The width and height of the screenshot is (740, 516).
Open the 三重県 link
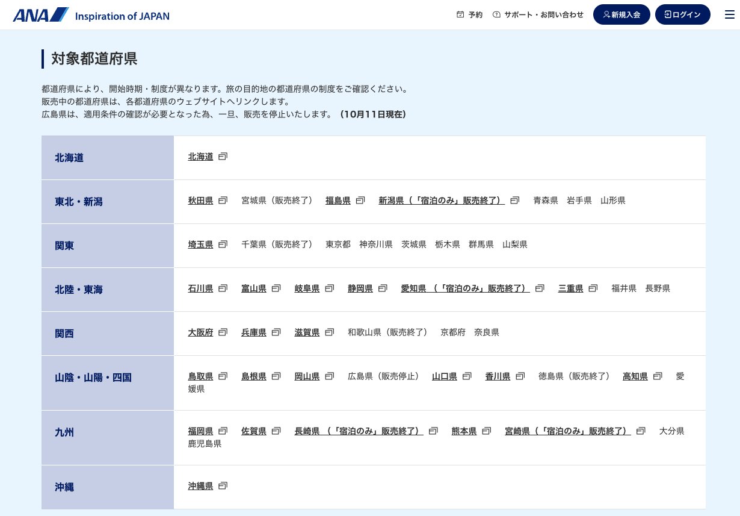(571, 288)
